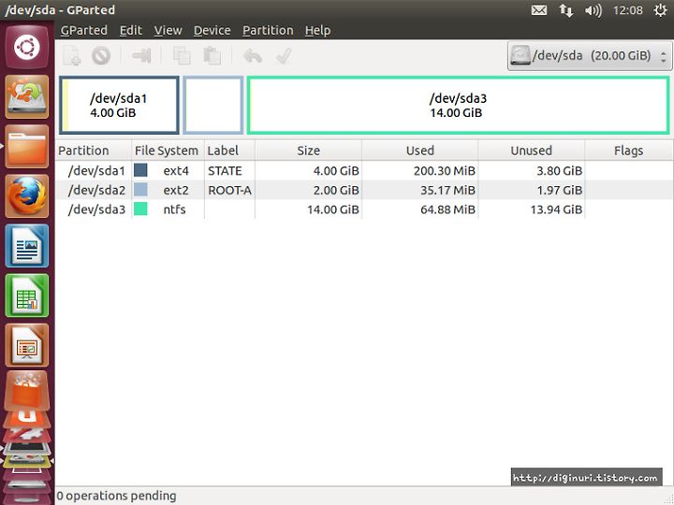Select the /dev/sda3 row in partition list
Image resolution: width=674 pixels, height=505 pixels.
[x=364, y=209]
